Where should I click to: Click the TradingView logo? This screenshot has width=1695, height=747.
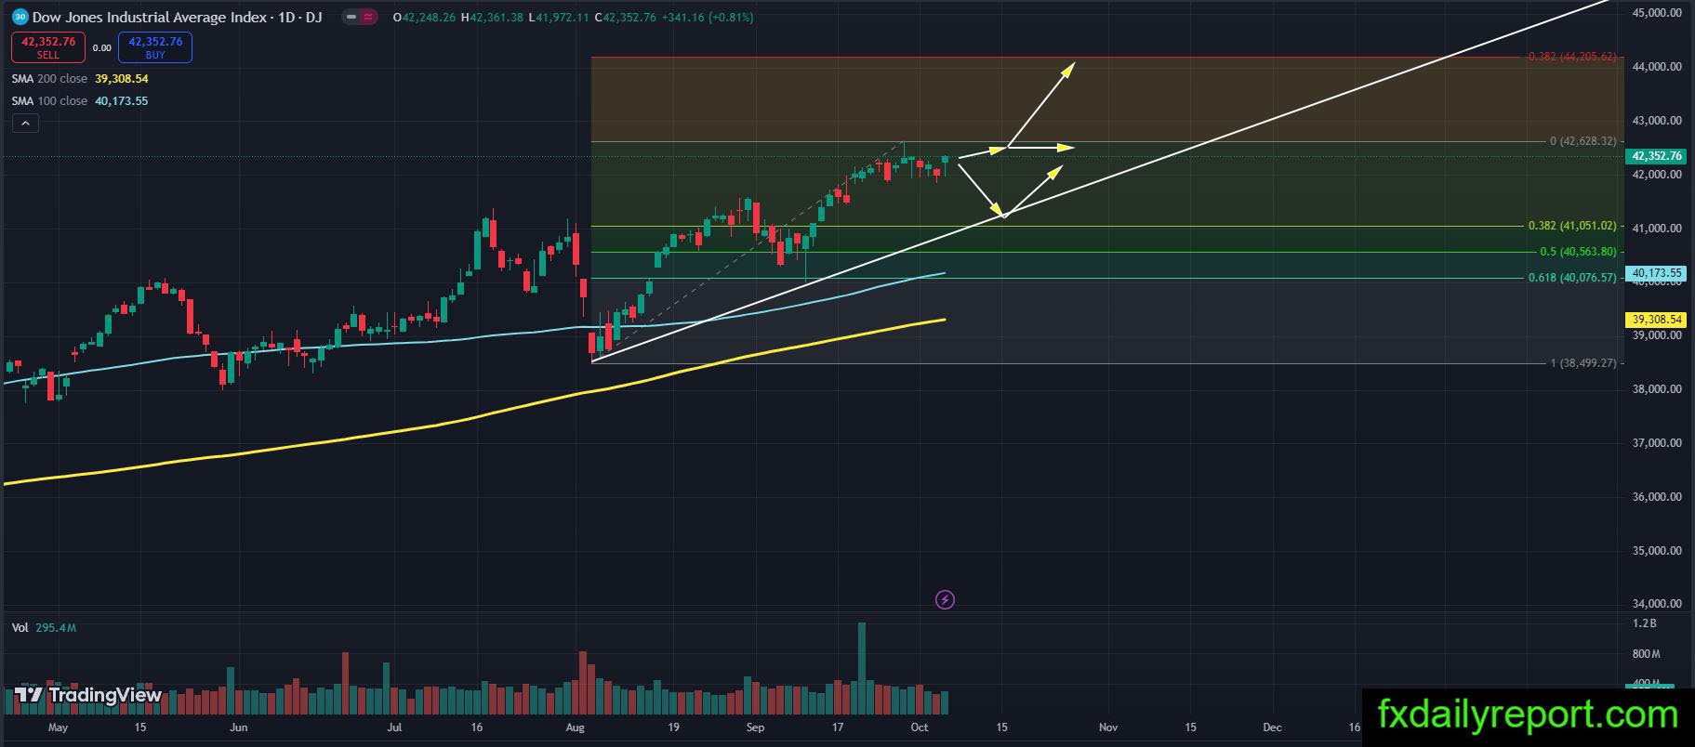(88, 695)
